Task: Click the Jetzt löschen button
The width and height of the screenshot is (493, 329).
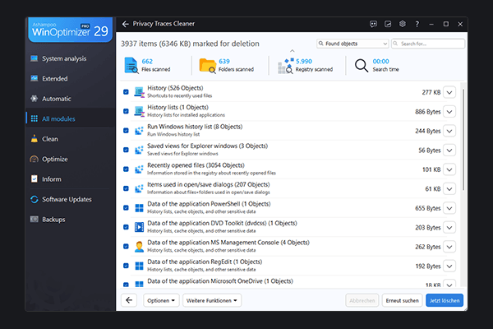Action: (x=445, y=300)
